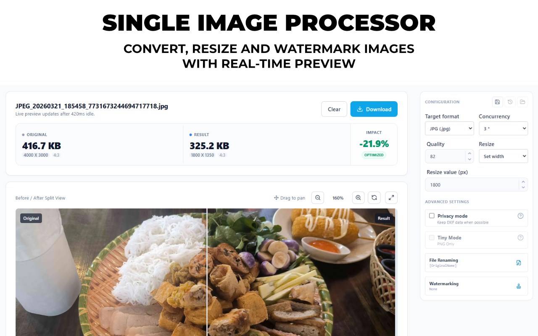
Task: Open Watermarking stamp settings
Action: point(519,286)
